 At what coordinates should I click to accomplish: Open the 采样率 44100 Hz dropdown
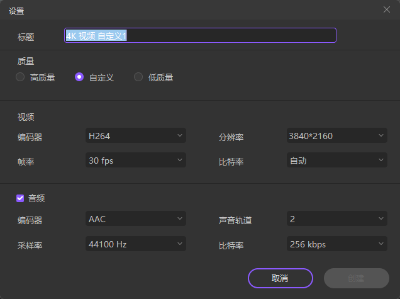(135, 244)
